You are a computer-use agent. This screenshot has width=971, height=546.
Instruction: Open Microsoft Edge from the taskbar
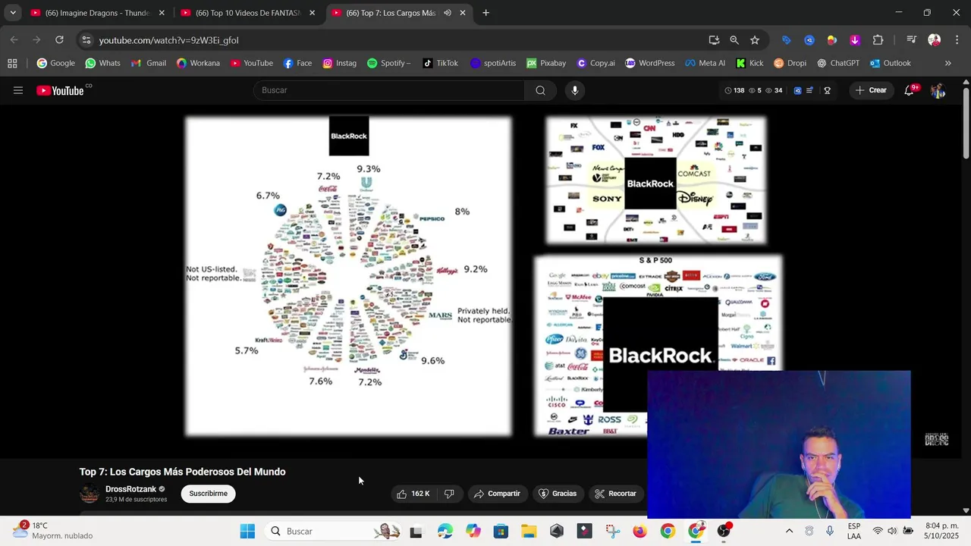coord(445,531)
